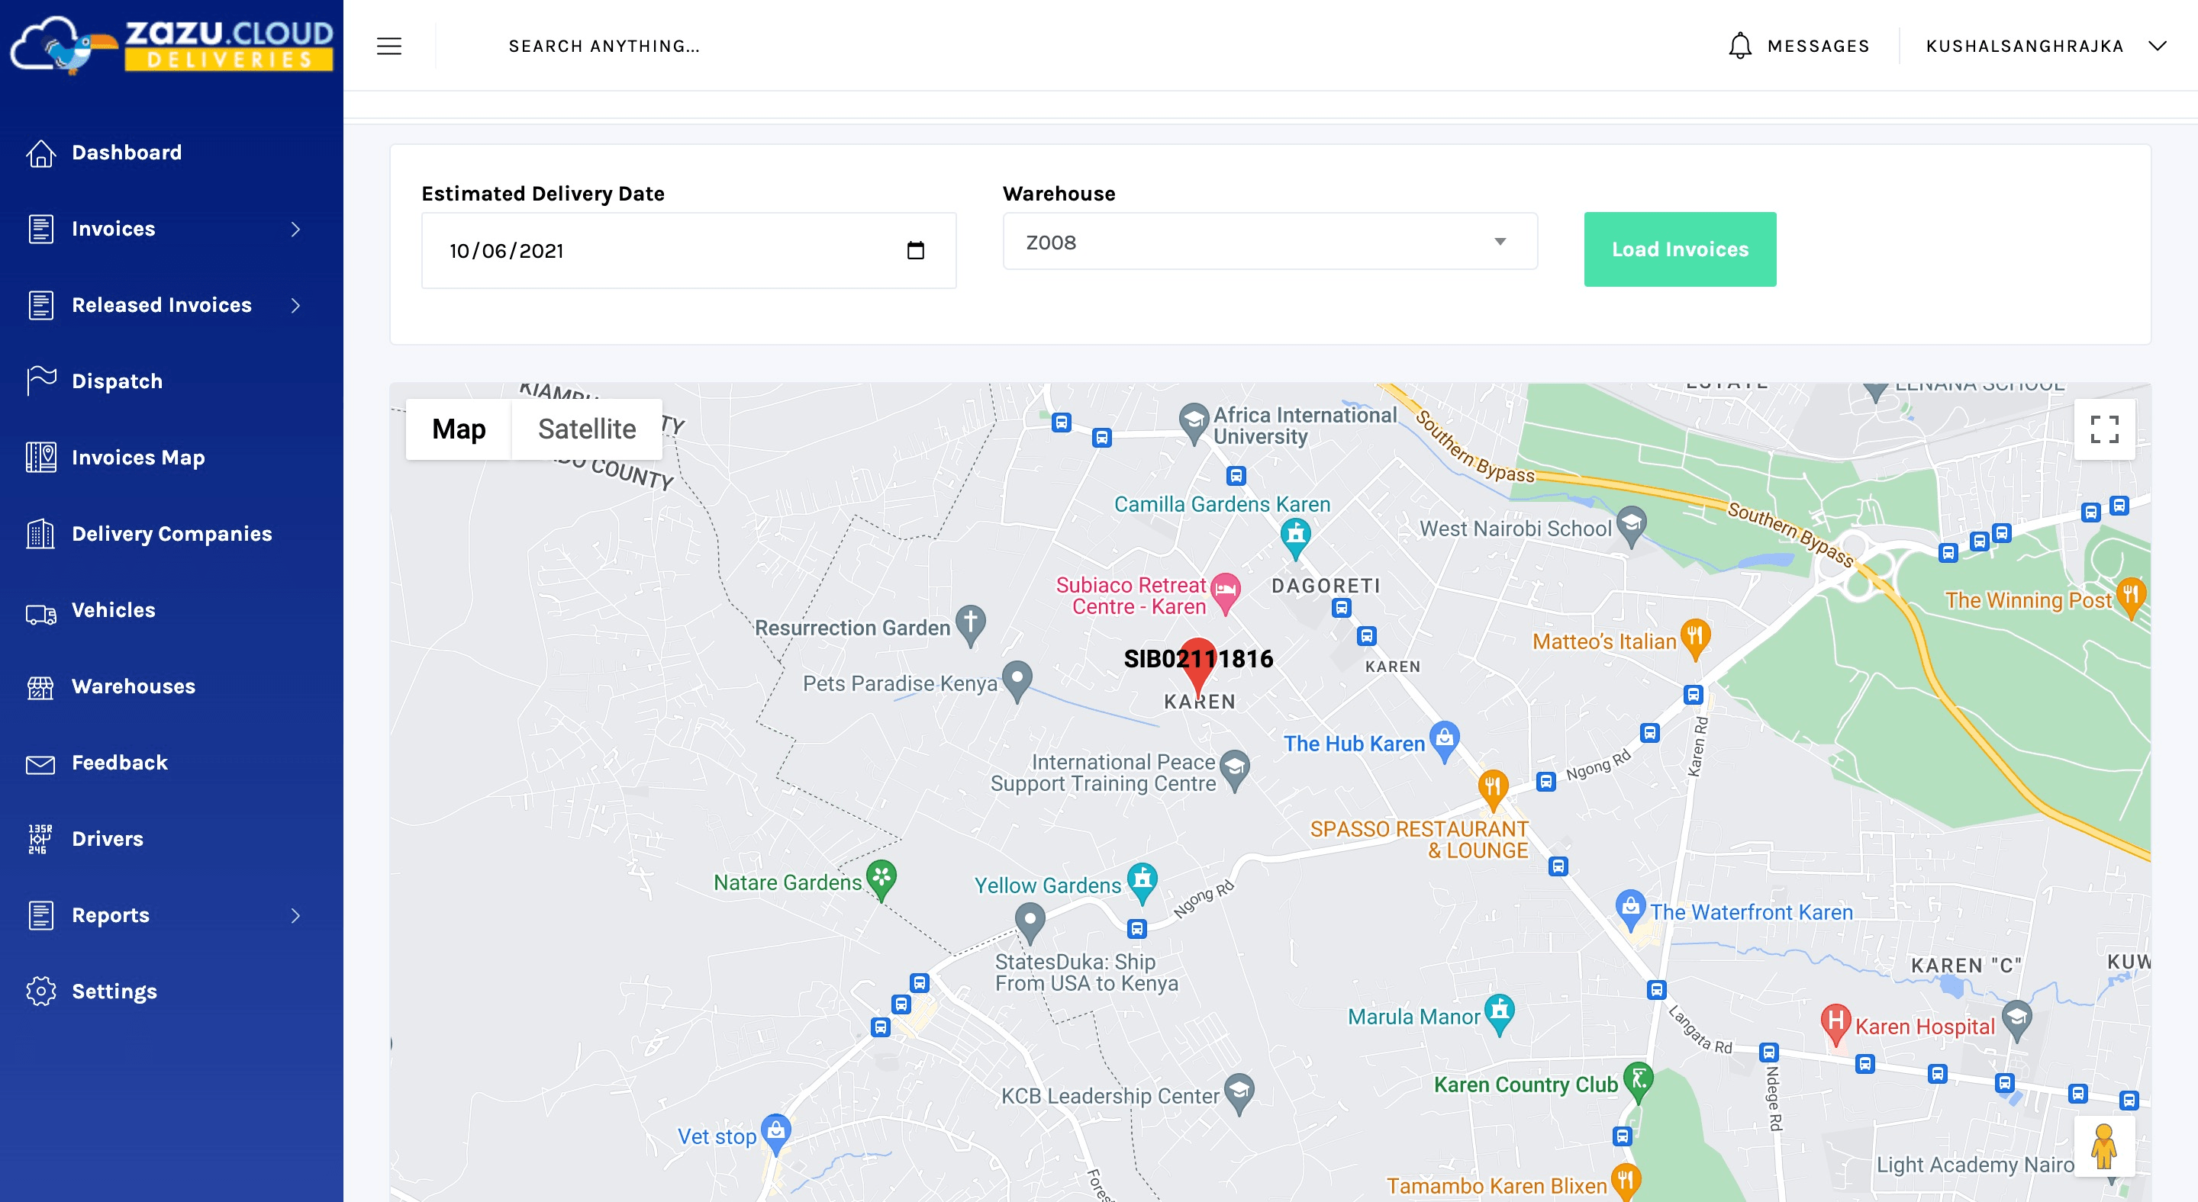Click the Load Invoices button
This screenshot has height=1202, width=2198.
tap(1679, 249)
